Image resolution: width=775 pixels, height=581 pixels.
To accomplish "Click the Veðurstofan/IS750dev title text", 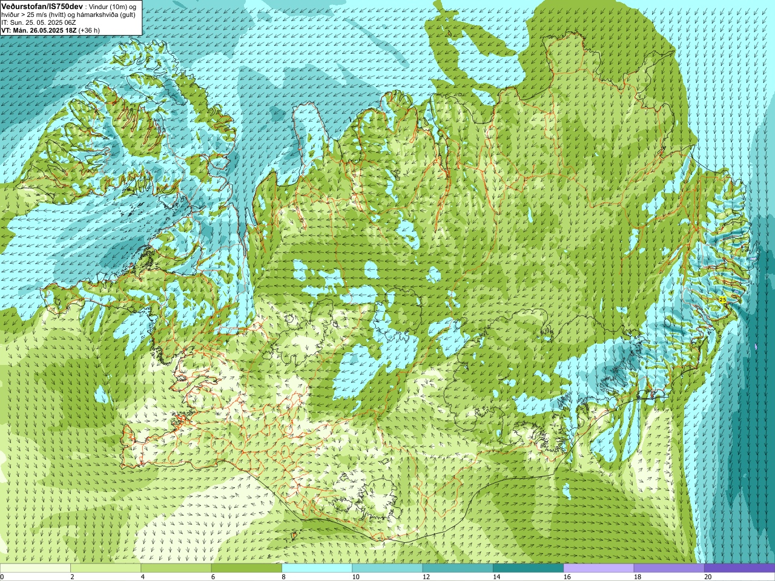I will pyautogui.click(x=42, y=5).
